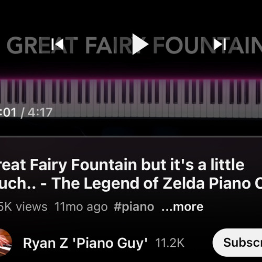
Task: Play the Great Fairy Fountain video
Action: (140, 44)
